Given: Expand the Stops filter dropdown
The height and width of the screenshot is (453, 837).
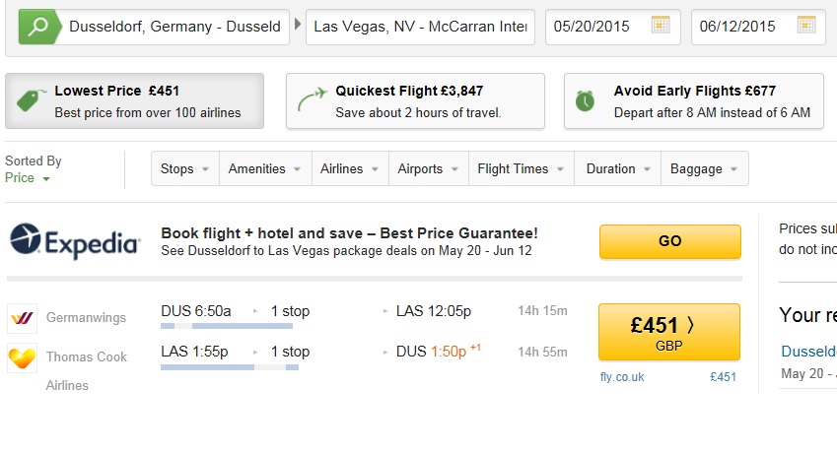Looking at the screenshot, I should (x=184, y=169).
